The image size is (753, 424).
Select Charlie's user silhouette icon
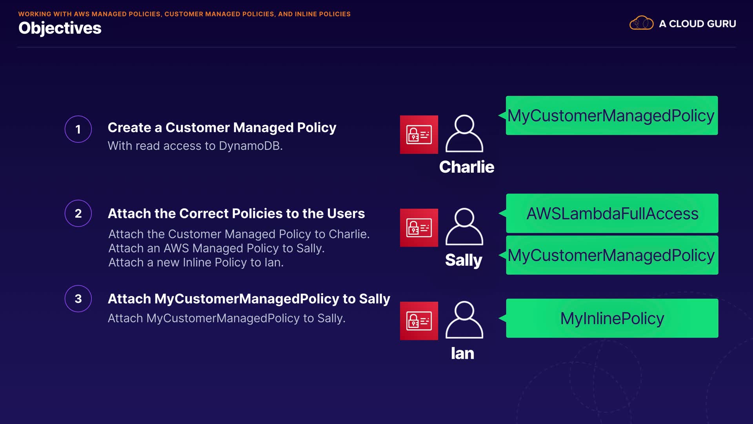tap(464, 133)
